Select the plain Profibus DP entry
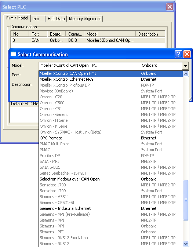193x248 pixels. coord(111,156)
